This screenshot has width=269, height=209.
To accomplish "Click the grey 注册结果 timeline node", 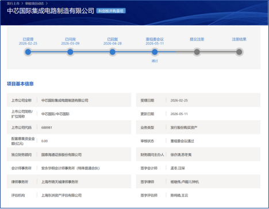I will [239, 52].
